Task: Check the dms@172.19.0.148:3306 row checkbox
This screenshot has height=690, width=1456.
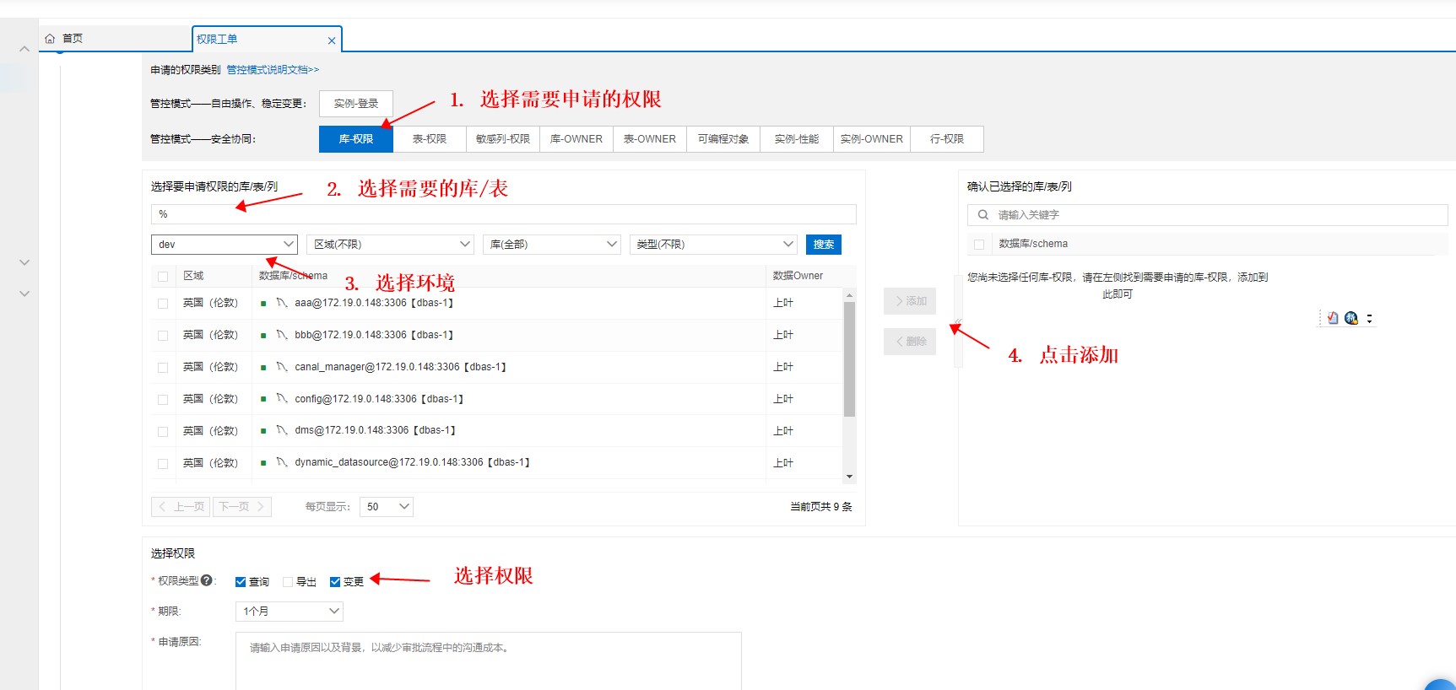Action: [163, 432]
